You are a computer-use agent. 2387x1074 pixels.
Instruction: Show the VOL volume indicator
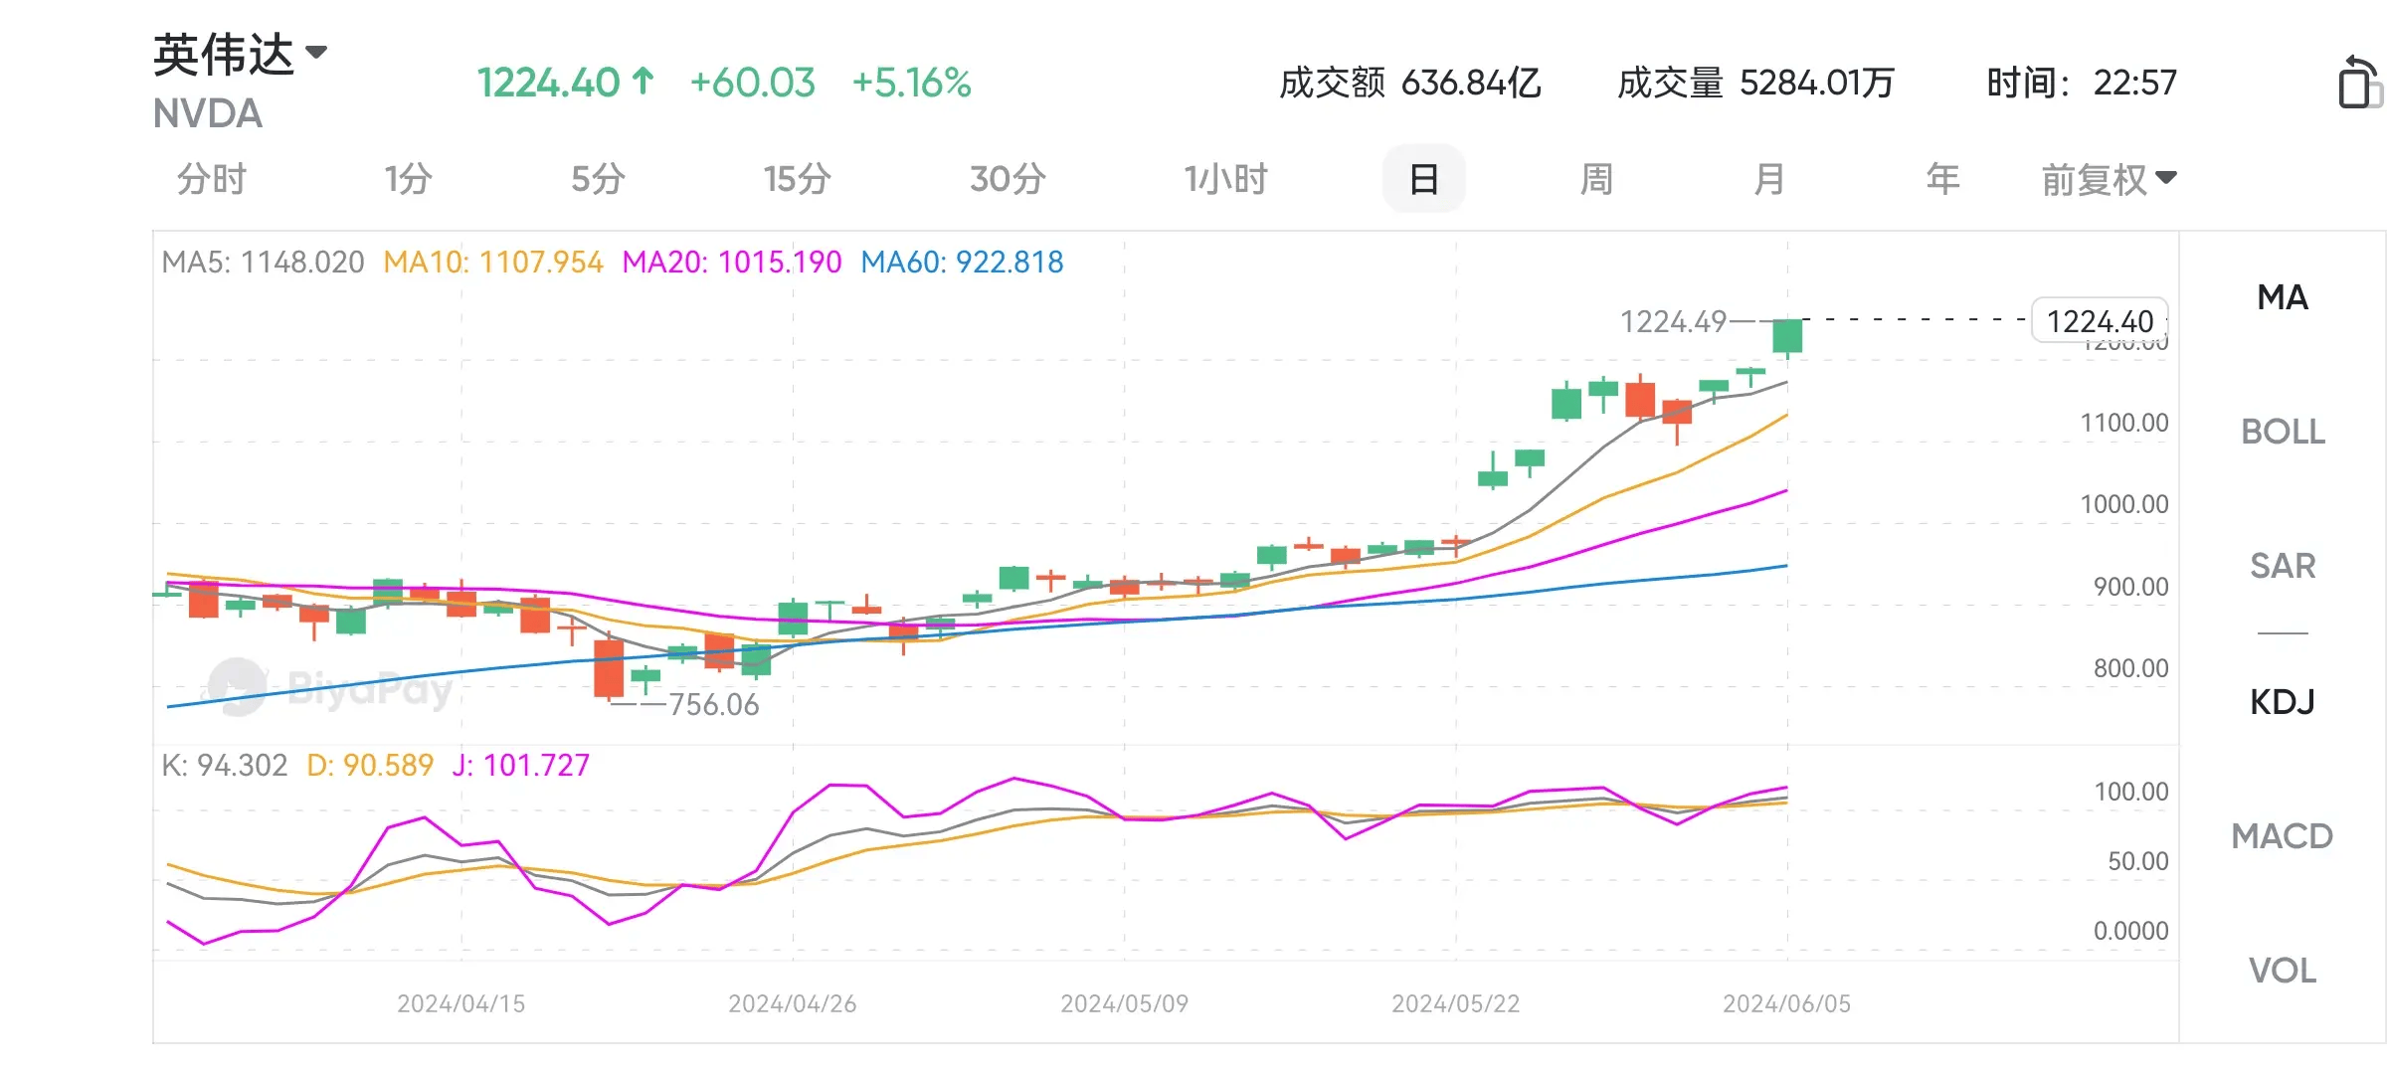pyautogui.click(x=2283, y=971)
